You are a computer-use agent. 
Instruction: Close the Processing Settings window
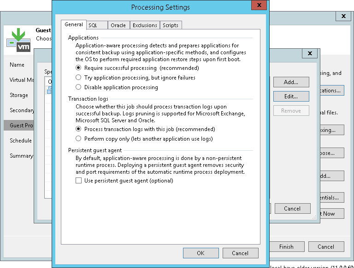tap(259, 5)
